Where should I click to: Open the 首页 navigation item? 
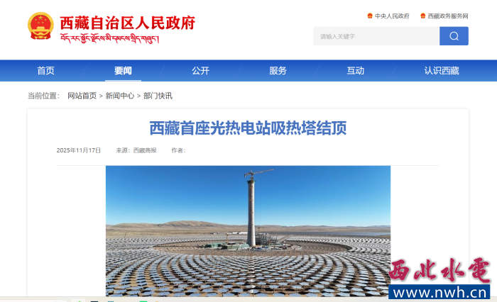(45, 71)
